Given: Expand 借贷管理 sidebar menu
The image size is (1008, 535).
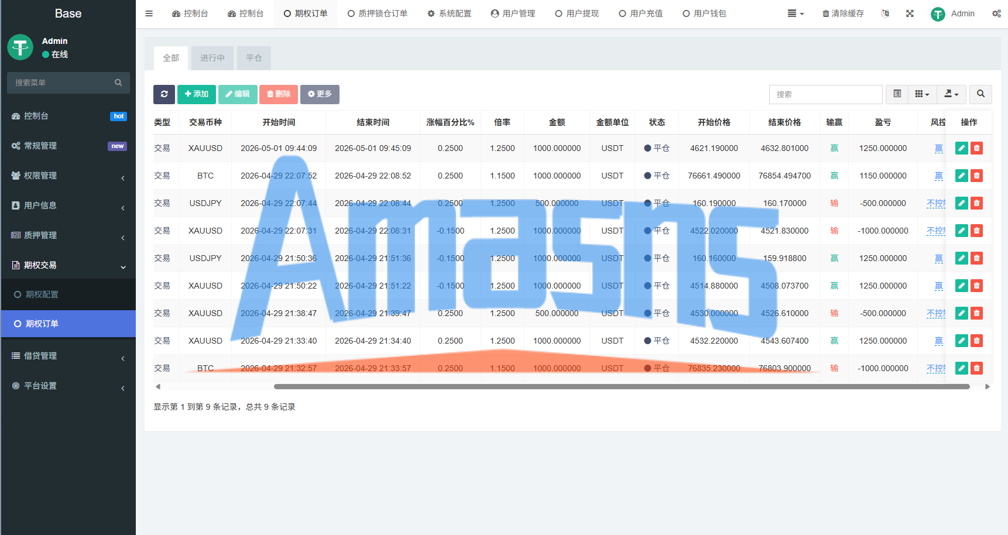Looking at the screenshot, I should (68, 356).
